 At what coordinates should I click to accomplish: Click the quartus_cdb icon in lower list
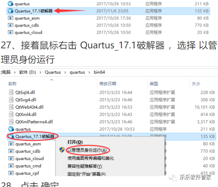[11, 151]
